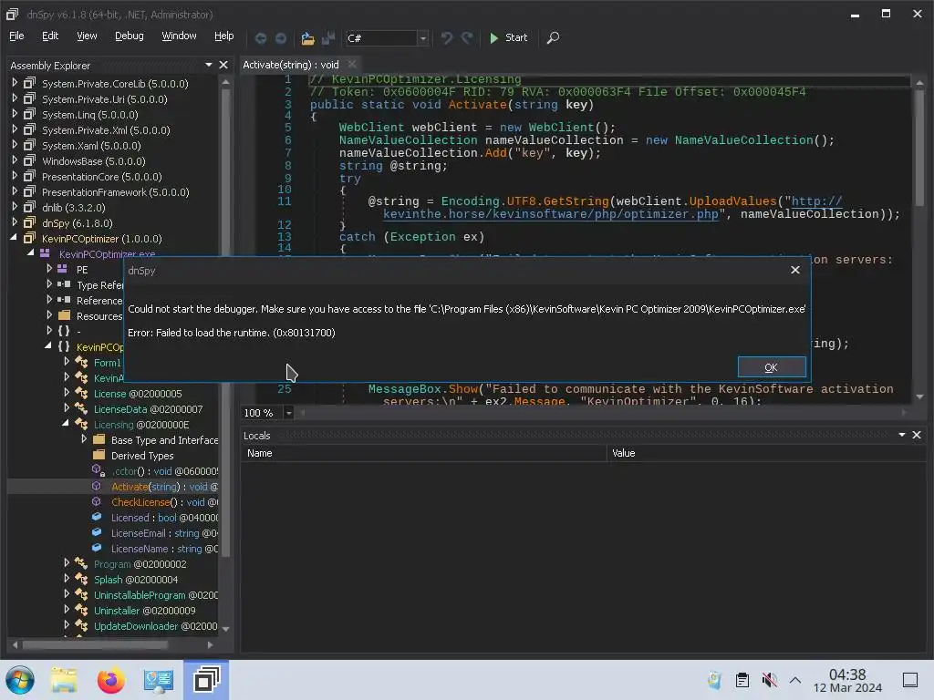This screenshot has height=700, width=934.
Task: Click the Save All toolbar icon
Action: pyautogui.click(x=328, y=38)
